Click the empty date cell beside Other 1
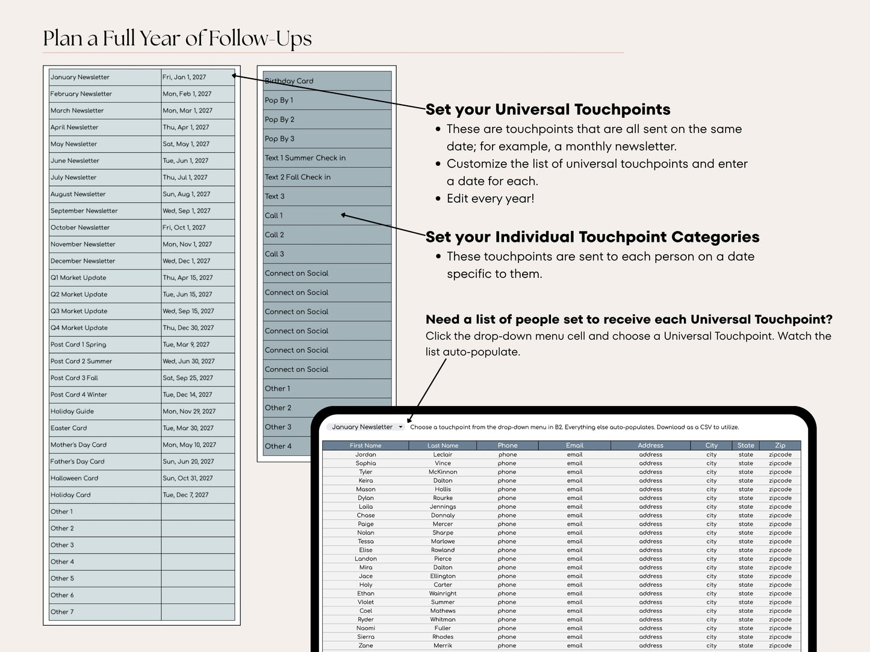870x652 pixels. (198, 512)
